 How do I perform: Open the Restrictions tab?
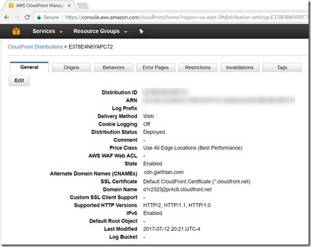pyautogui.click(x=197, y=67)
